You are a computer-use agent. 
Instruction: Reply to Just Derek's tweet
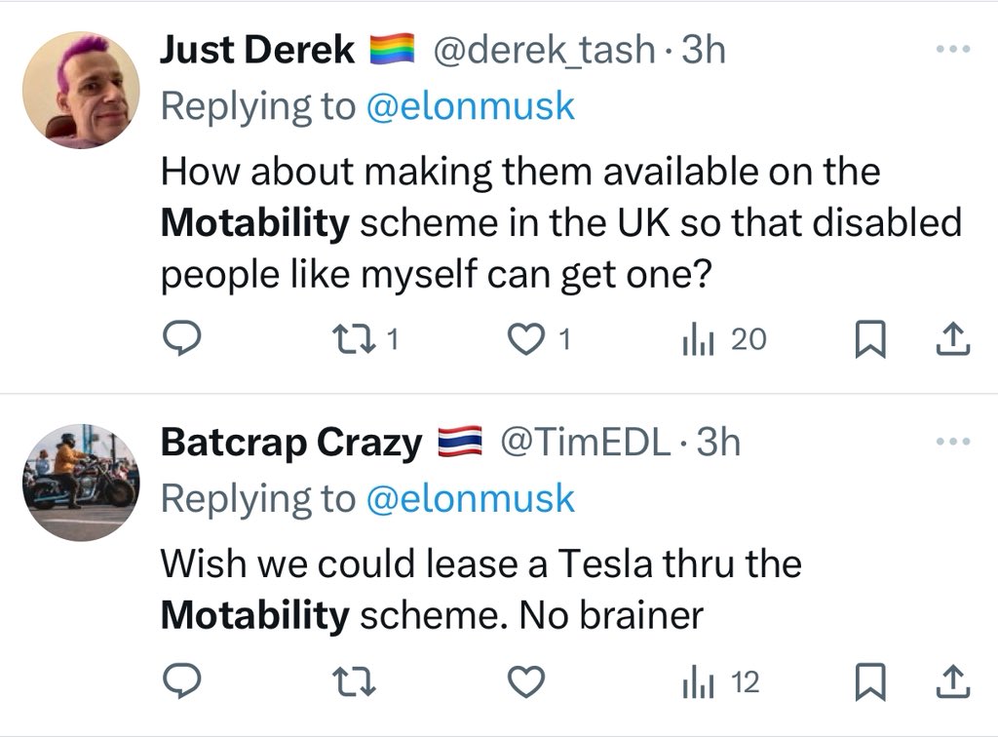180,338
